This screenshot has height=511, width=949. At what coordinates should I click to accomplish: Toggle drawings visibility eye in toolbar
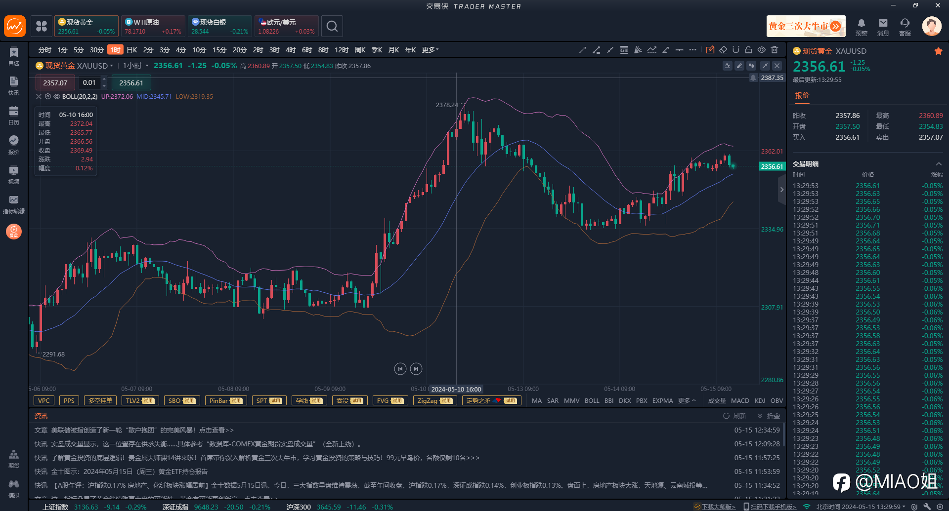762,50
